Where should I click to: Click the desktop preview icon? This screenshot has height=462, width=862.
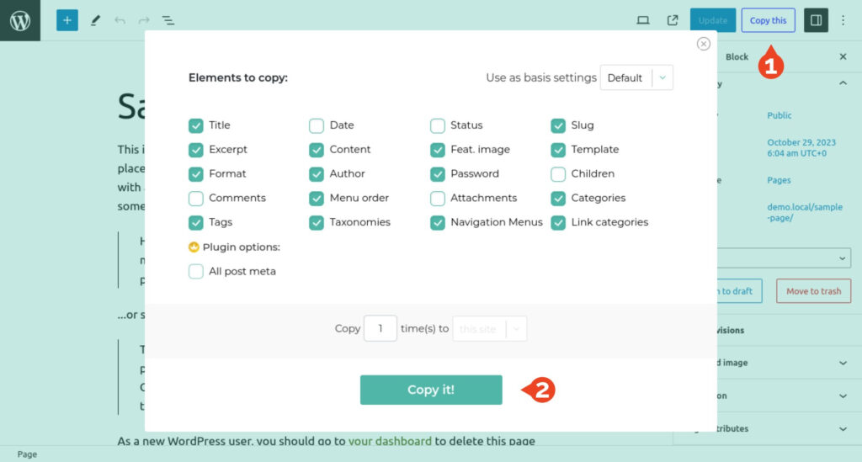tap(643, 20)
